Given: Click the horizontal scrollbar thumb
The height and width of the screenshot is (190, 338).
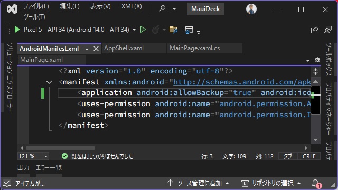Looking at the screenshot, I should click(x=60, y=148).
